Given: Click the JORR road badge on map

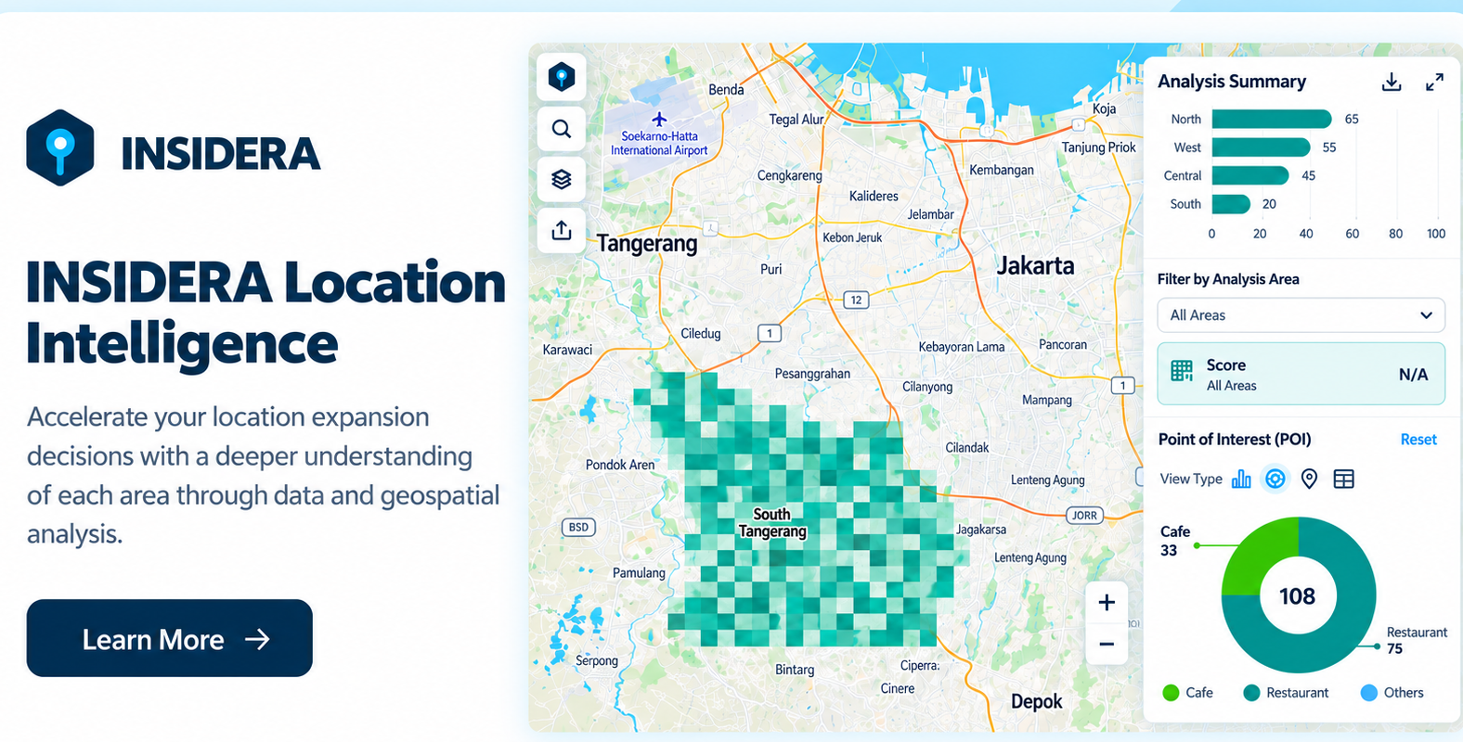Looking at the screenshot, I should [1084, 515].
